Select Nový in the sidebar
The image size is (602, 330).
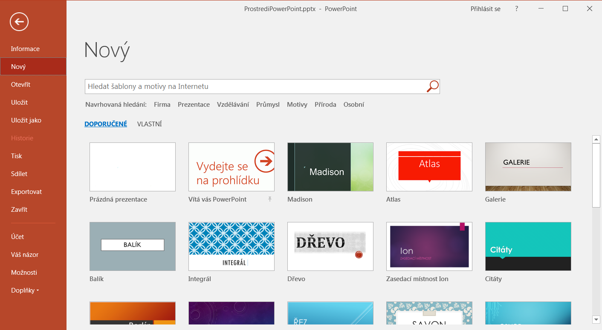33,67
